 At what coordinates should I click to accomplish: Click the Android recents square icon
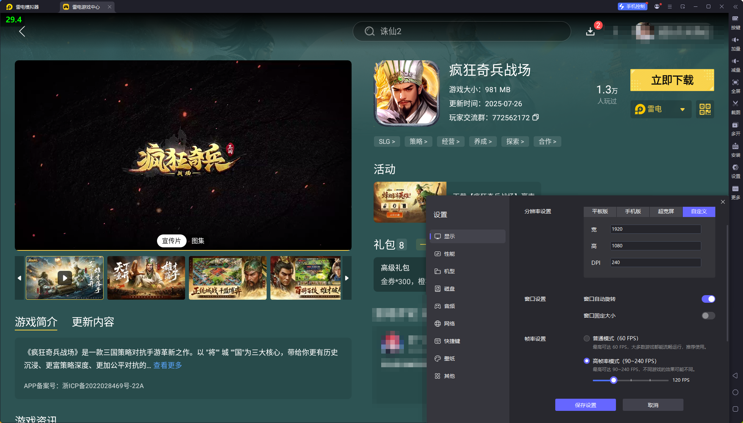pos(735,409)
